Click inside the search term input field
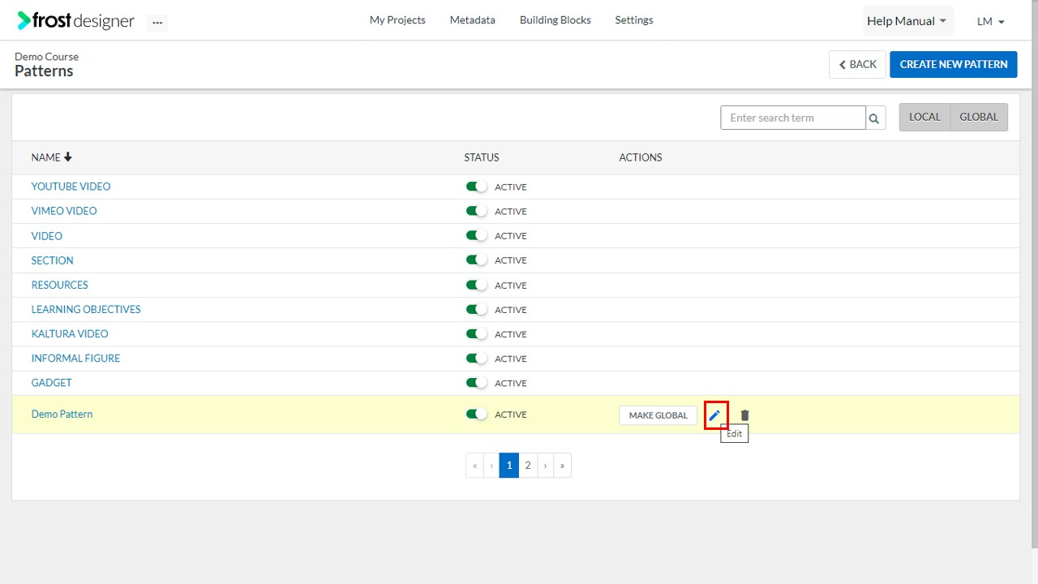 tap(791, 118)
